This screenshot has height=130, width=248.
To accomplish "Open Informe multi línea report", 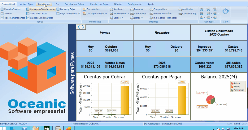I will (161, 14).
